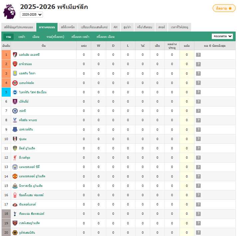Open the Newcastle United team link
The width and height of the screenshot is (237, 236).
click(31, 186)
